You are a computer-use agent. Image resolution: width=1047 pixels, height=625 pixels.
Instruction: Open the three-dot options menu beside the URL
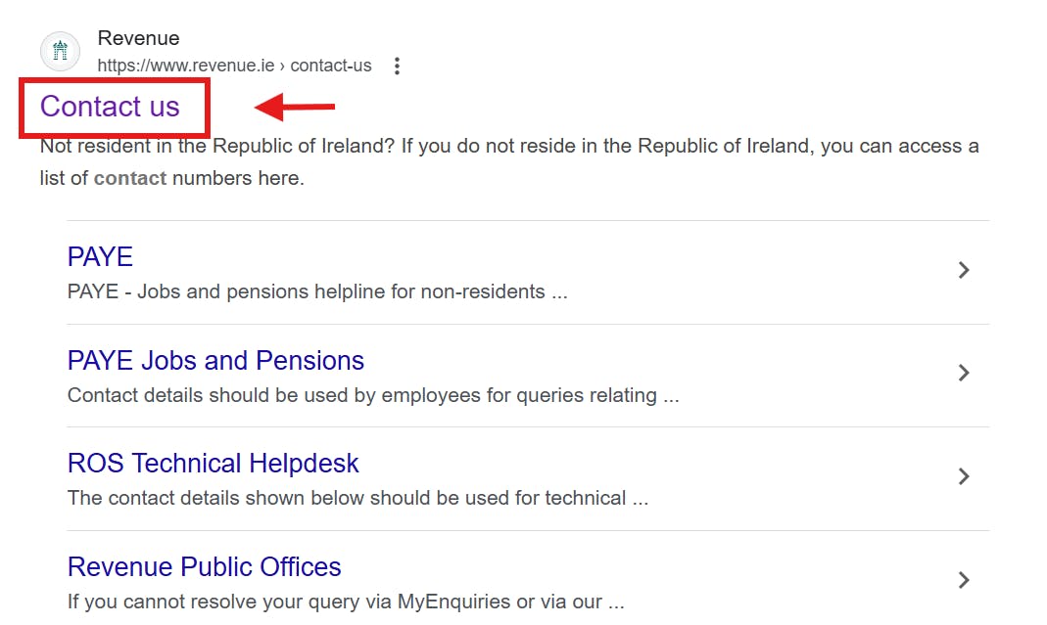(x=397, y=66)
